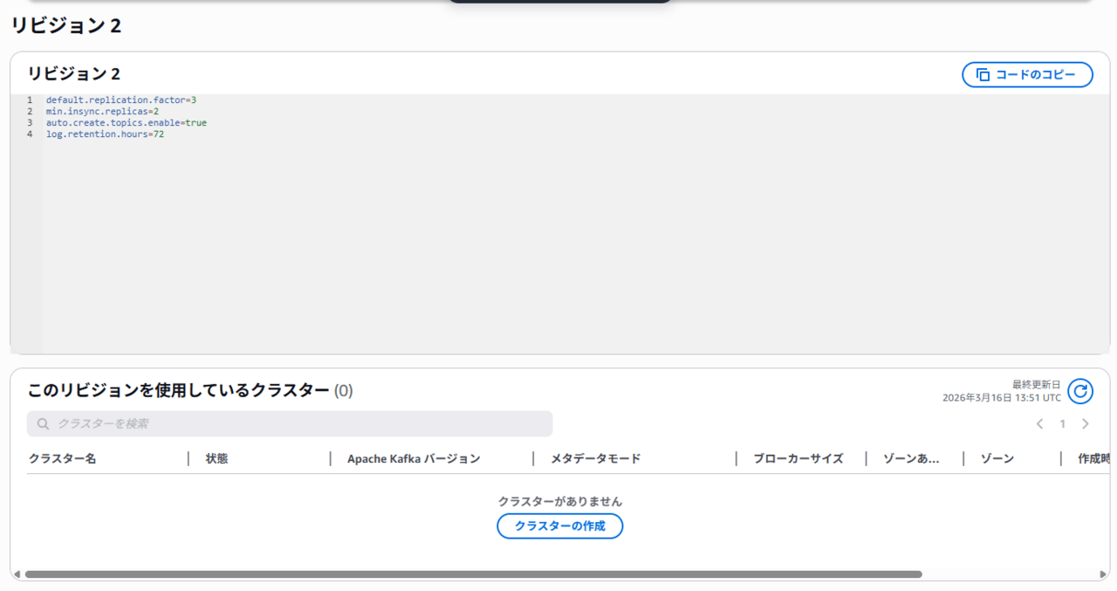
Task: Click the horizontal scrollbar thumb under the table
Action: pos(473,574)
